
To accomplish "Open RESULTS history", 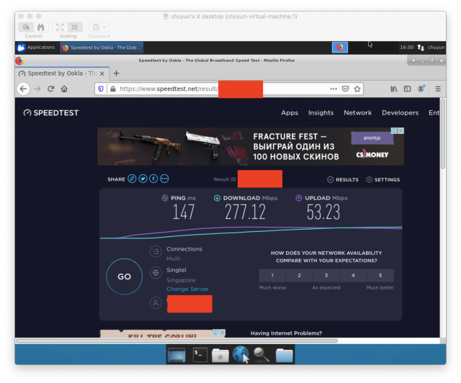I will pos(343,179).
